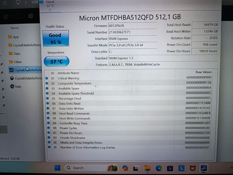Click the Raw Values column header
The height and width of the screenshot is (175, 233).
click(x=203, y=72)
